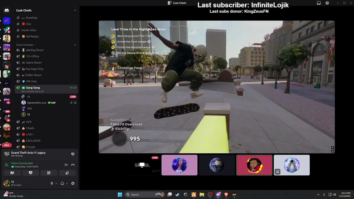Join the AFK voice channel
The height and width of the screenshot is (199, 354).
[46, 122]
